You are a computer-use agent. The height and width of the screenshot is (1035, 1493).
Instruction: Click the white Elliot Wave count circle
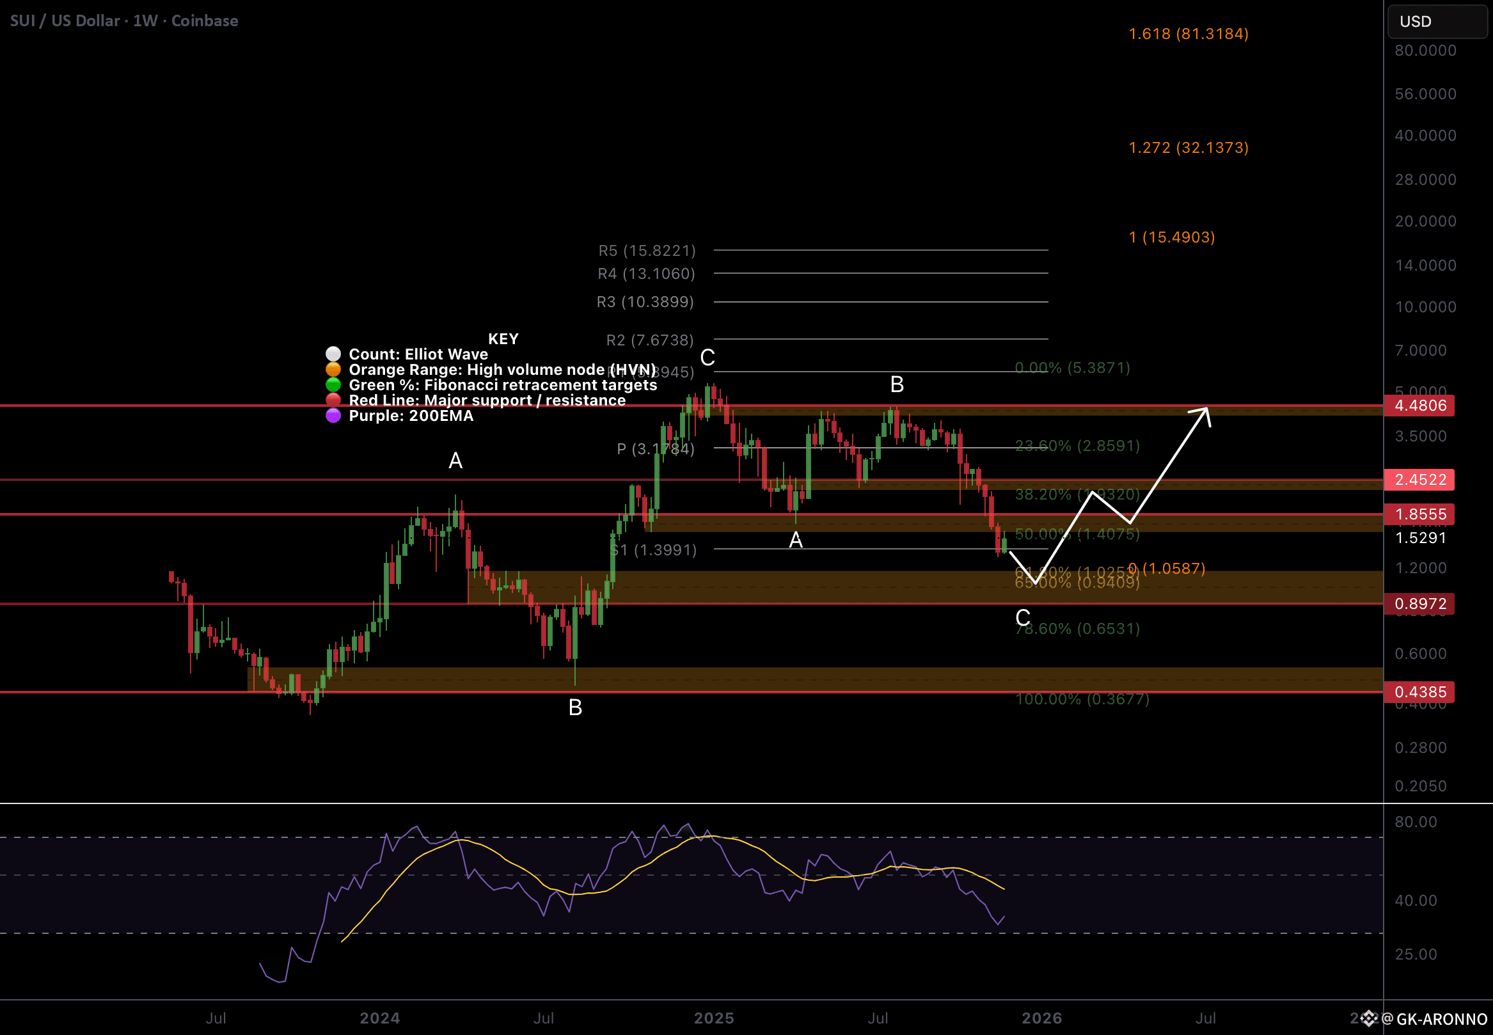[x=333, y=354]
